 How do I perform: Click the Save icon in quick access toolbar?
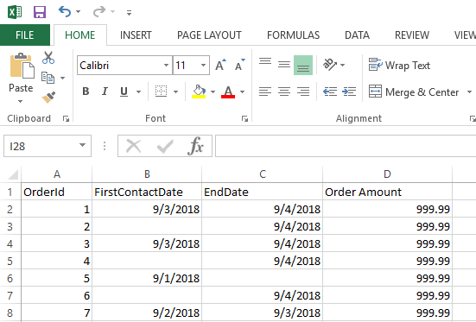click(40, 12)
